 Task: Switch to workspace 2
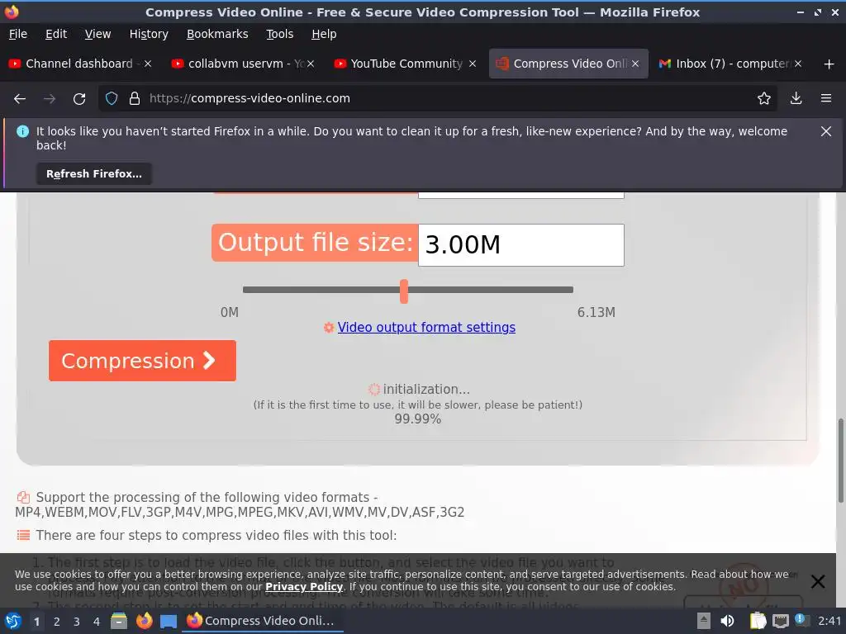tap(57, 622)
